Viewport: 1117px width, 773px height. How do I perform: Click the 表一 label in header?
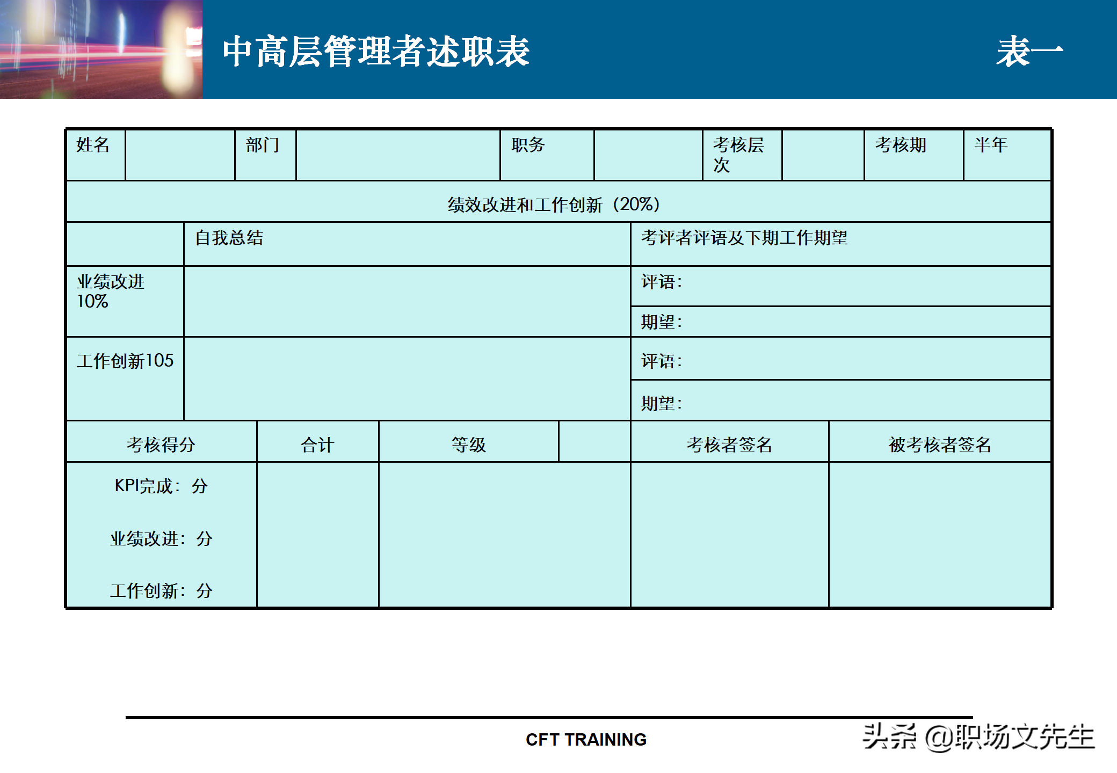1029,52
